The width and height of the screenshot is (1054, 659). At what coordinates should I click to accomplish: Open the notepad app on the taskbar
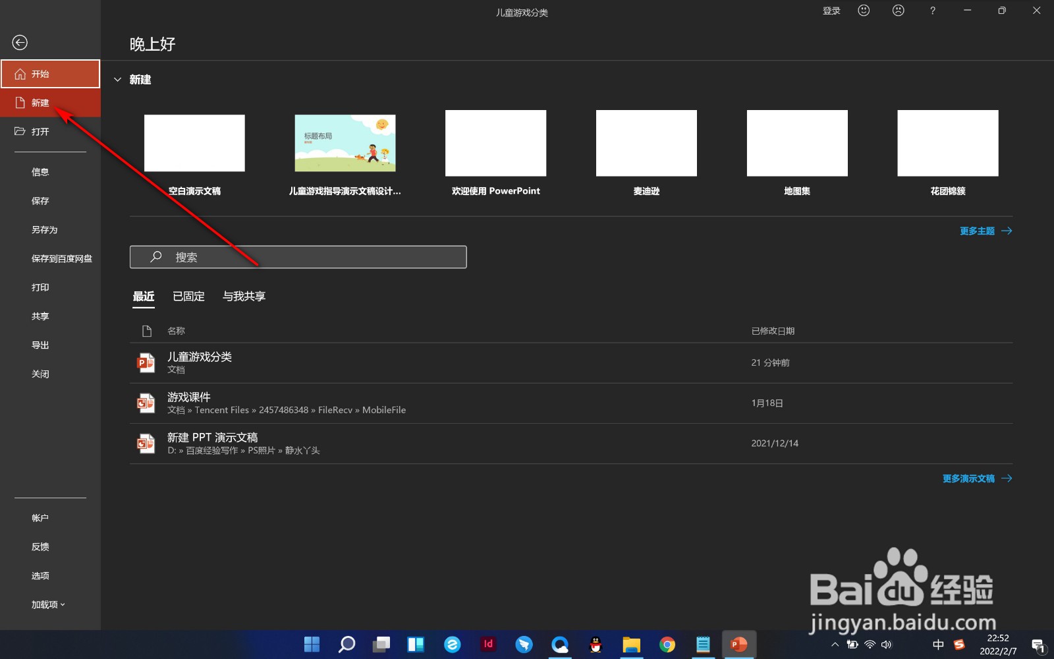703,645
